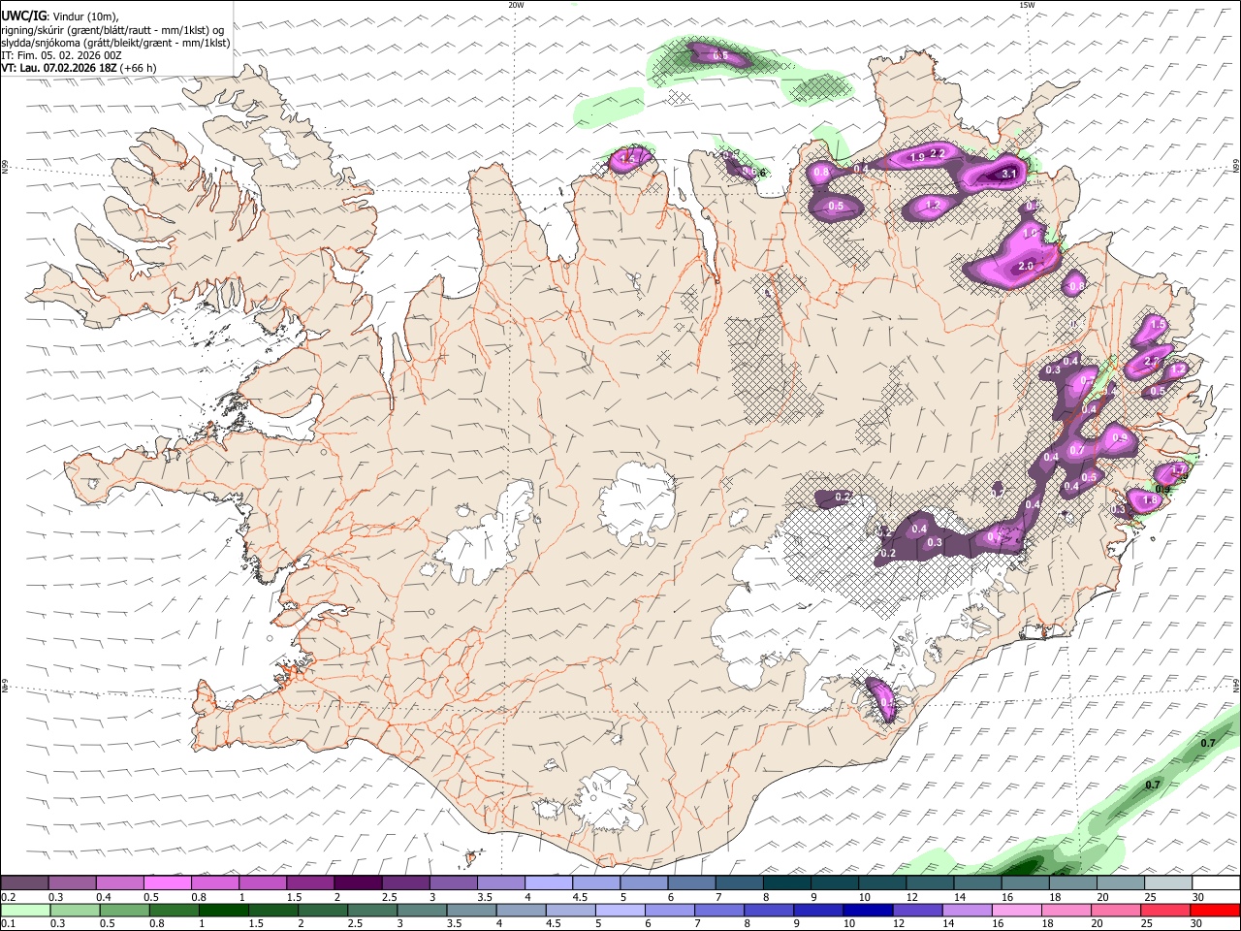The height and width of the screenshot is (931, 1241).
Task: Select rain scale swatch starting at 2
Action: point(322,910)
